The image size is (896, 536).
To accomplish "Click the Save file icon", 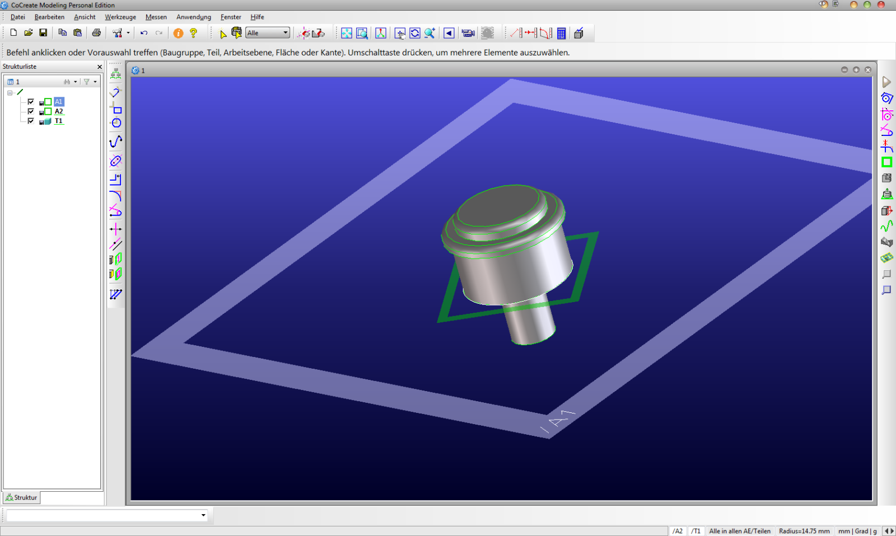I will pyautogui.click(x=43, y=33).
